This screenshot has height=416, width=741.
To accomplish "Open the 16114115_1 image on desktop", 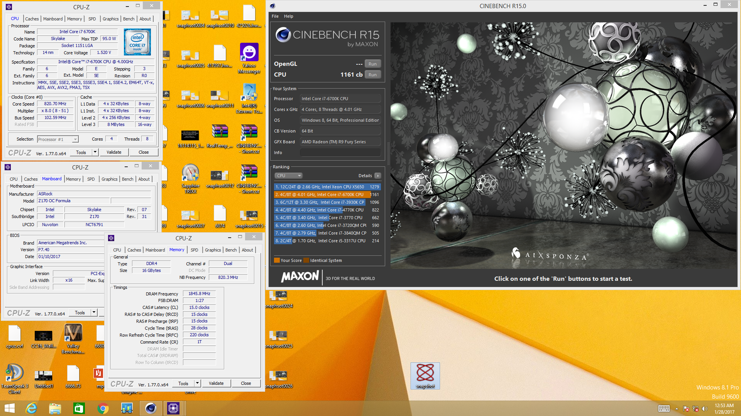I will (190, 139).
